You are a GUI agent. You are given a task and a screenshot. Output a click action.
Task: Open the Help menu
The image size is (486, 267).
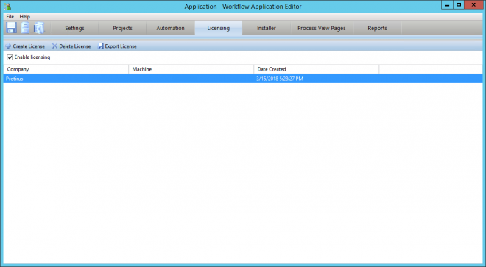[x=25, y=16]
